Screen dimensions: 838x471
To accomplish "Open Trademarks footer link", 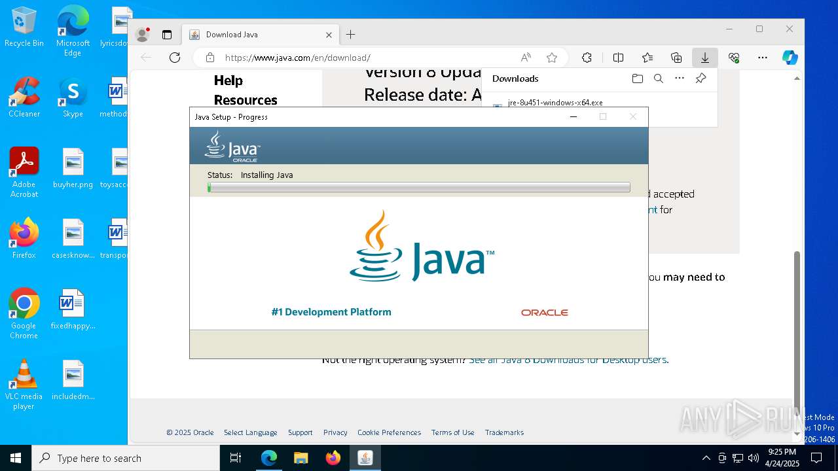I will click(504, 432).
